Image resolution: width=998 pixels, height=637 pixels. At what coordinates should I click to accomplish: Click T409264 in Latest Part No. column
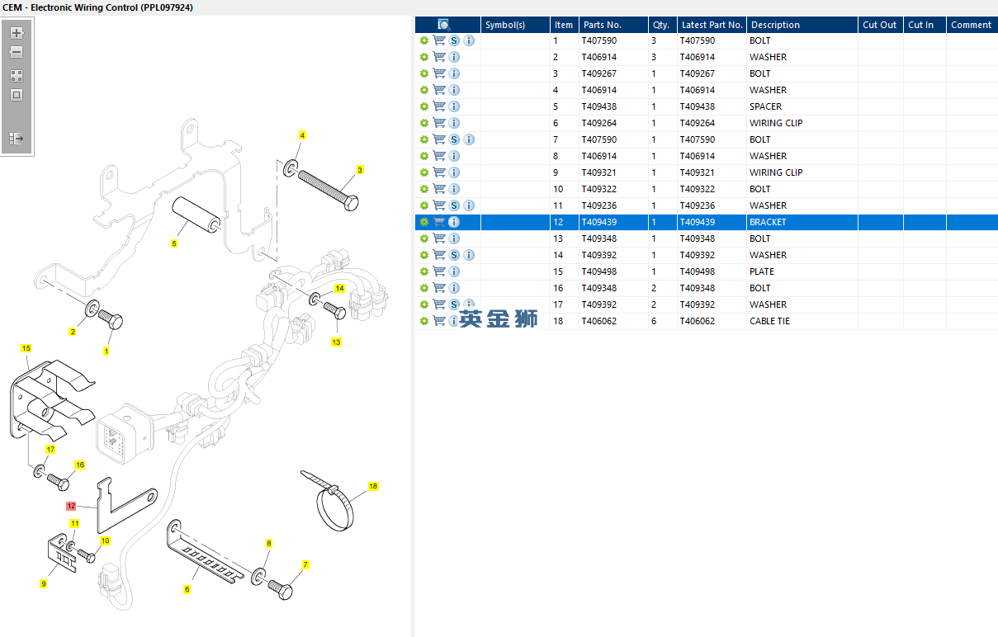[698, 123]
